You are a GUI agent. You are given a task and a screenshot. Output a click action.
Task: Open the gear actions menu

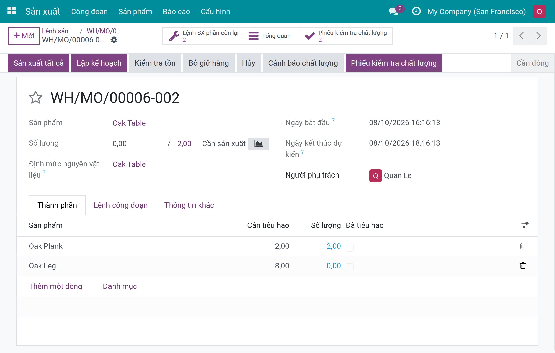[114, 40]
